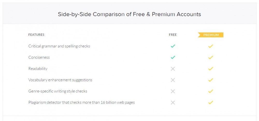Click the gray X in Free for Readability
The height and width of the screenshot is (121, 259).
tap(173, 69)
